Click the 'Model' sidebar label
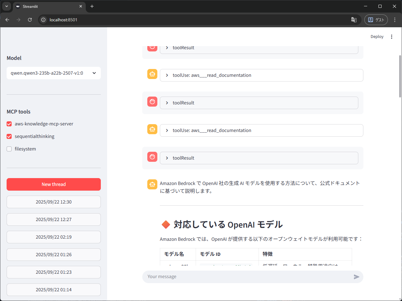This screenshot has width=402, height=301. 14,58
